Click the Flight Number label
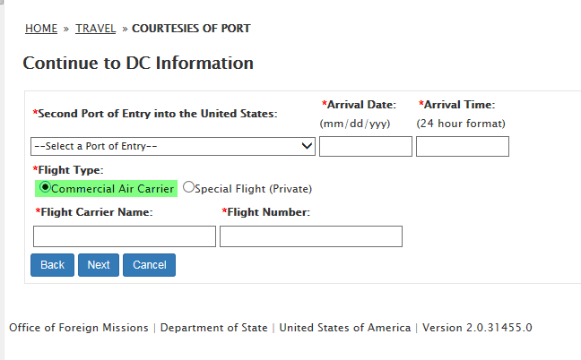581x360 pixels. click(x=268, y=212)
